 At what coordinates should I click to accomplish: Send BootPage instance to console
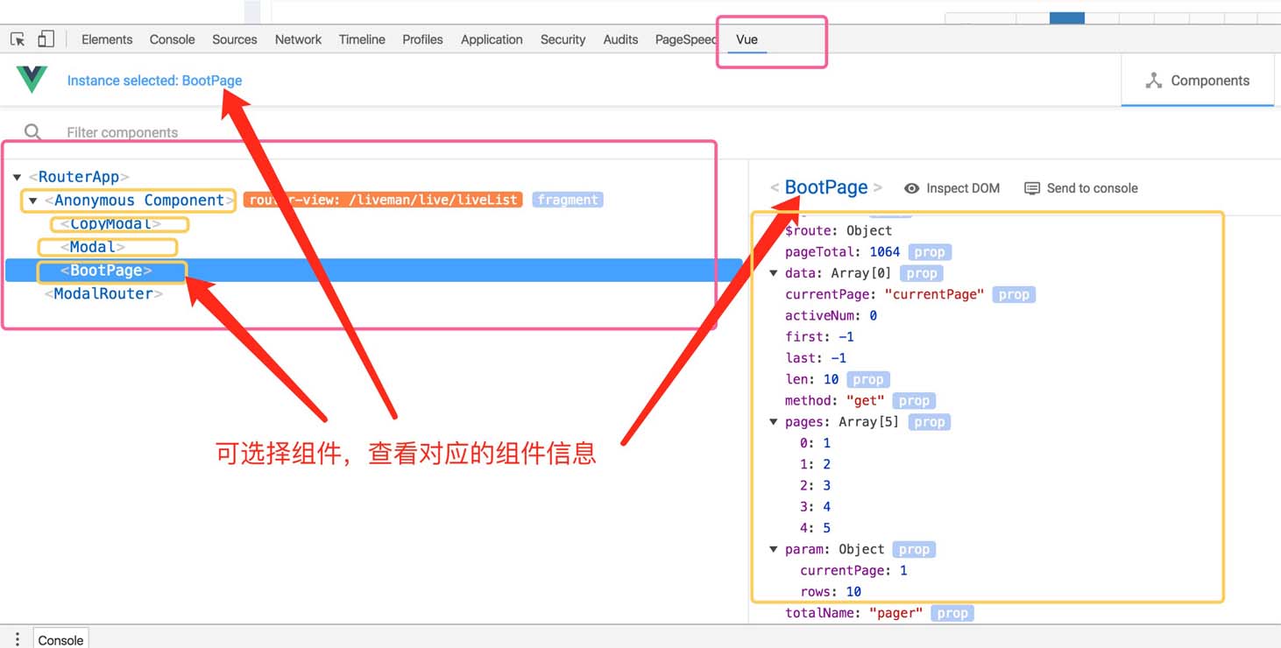1081,188
